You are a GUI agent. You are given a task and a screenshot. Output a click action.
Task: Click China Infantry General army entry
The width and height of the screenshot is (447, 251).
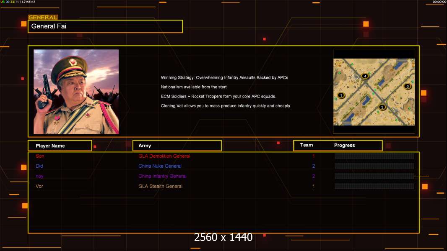tap(163, 176)
